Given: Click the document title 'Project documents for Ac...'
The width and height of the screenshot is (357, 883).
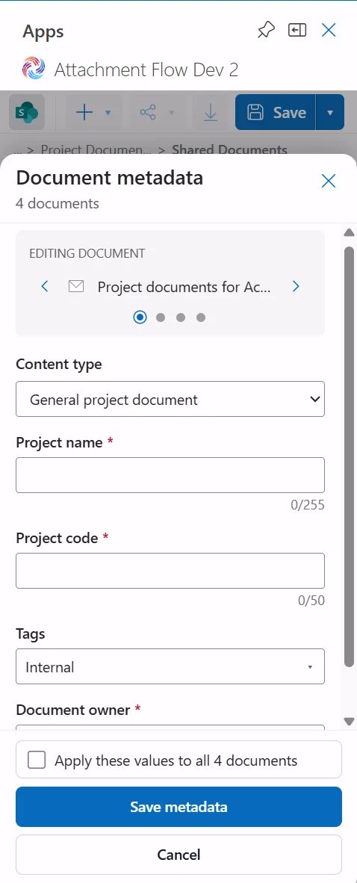Looking at the screenshot, I should [184, 287].
